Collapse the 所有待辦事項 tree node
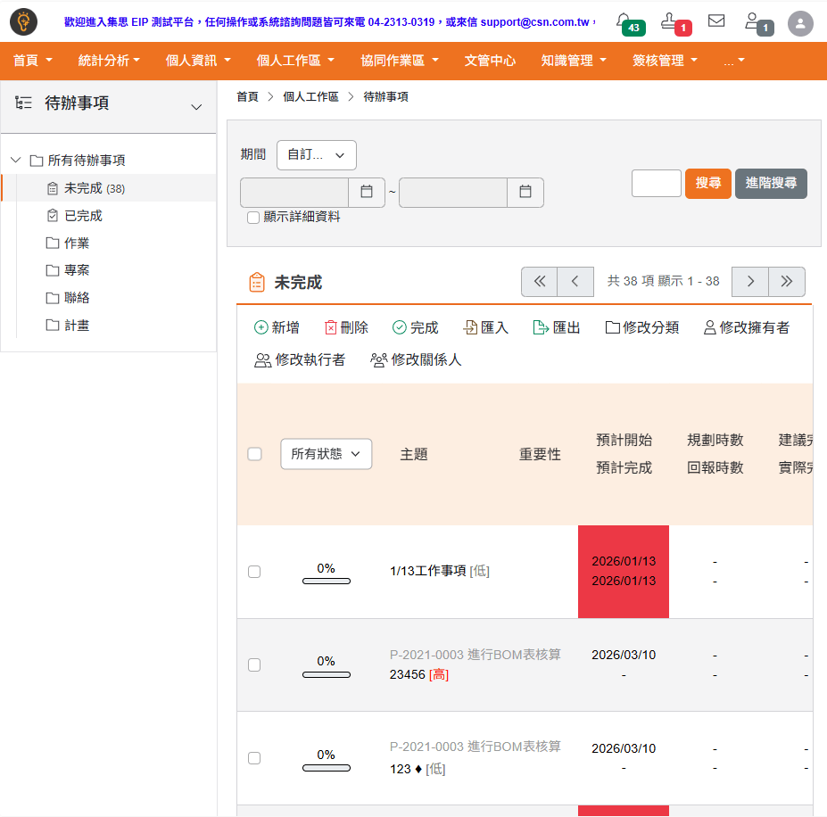This screenshot has height=817, width=827. point(15,161)
